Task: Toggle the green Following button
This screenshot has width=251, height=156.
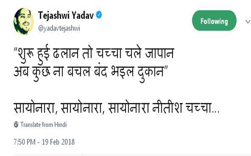Action: pyautogui.click(x=214, y=21)
